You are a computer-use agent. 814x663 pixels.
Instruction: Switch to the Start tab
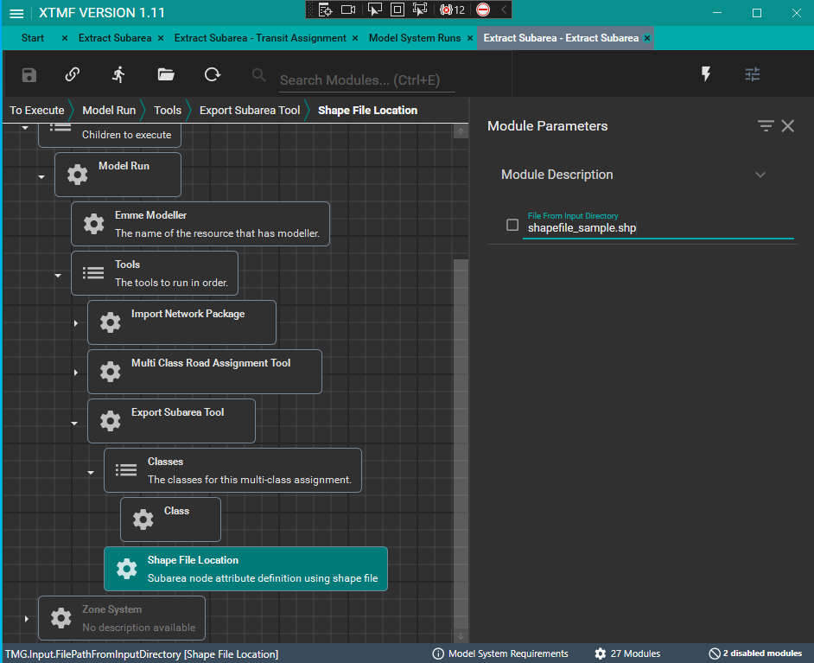pos(33,38)
